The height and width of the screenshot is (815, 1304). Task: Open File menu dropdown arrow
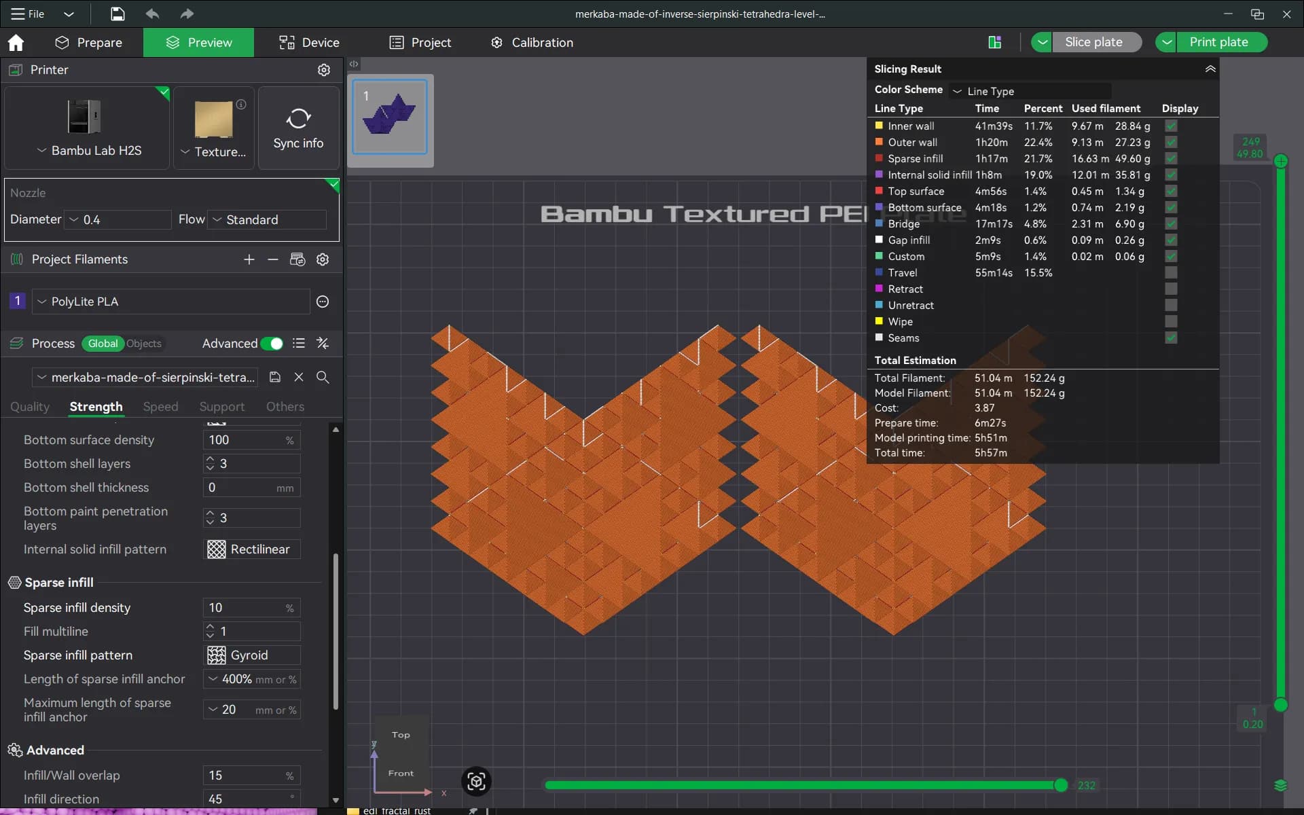coord(69,14)
